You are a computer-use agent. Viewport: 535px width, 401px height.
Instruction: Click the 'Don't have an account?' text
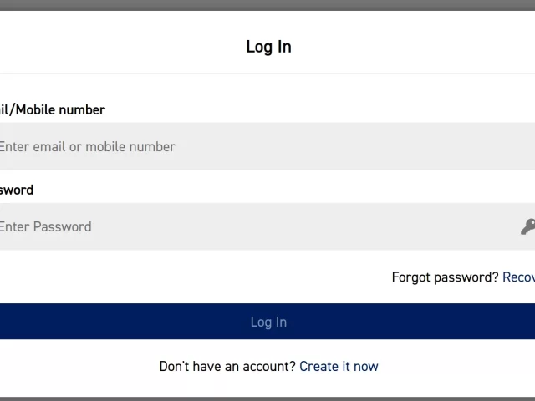227,366
